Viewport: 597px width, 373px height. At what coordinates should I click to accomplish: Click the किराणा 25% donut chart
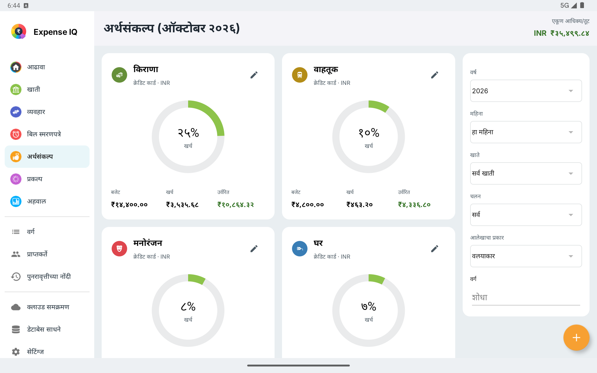click(188, 137)
